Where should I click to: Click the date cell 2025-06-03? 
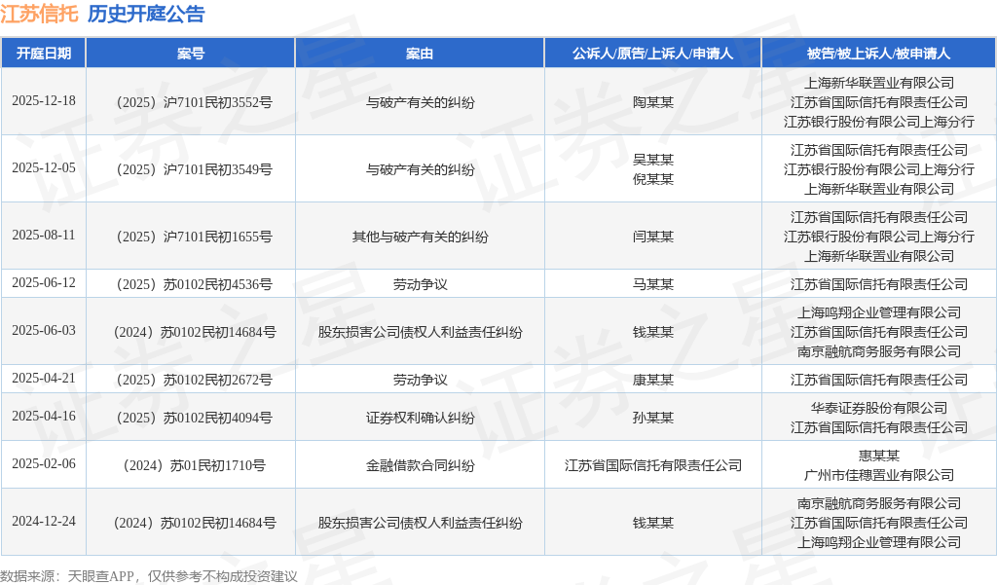click(43, 331)
